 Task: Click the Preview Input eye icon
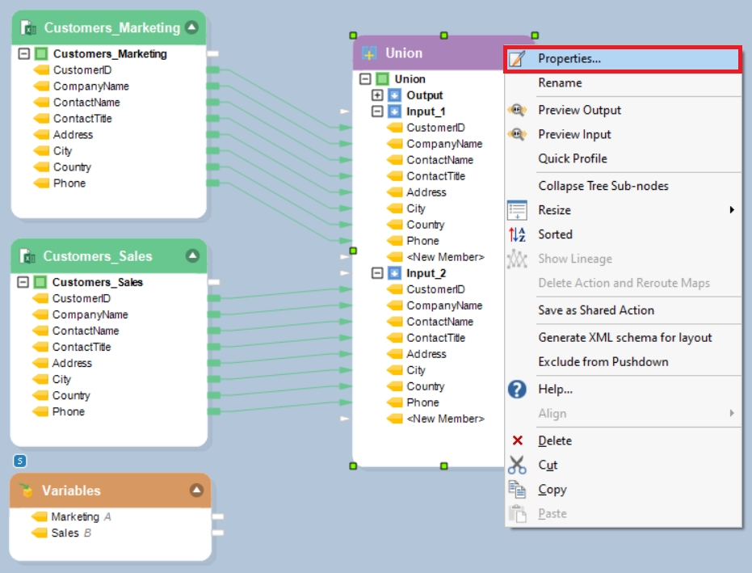517,134
